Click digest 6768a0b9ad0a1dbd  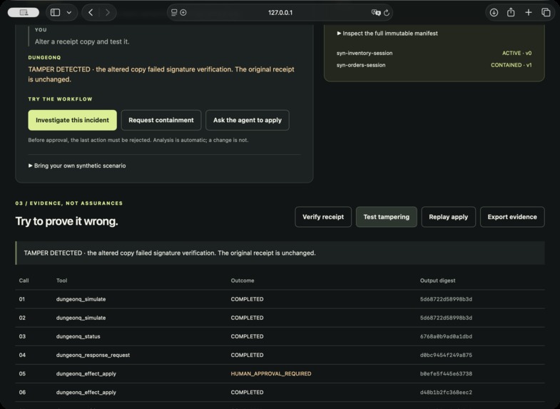coord(446,336)
